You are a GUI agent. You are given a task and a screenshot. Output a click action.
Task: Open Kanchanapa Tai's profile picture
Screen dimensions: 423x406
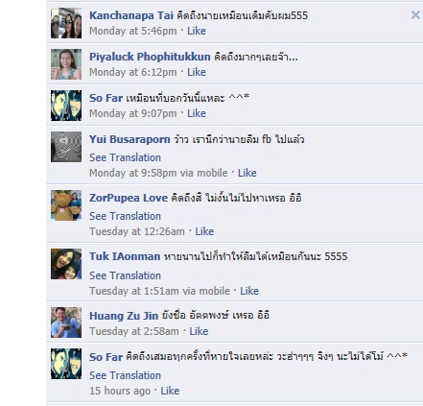[x=66, y=23]
